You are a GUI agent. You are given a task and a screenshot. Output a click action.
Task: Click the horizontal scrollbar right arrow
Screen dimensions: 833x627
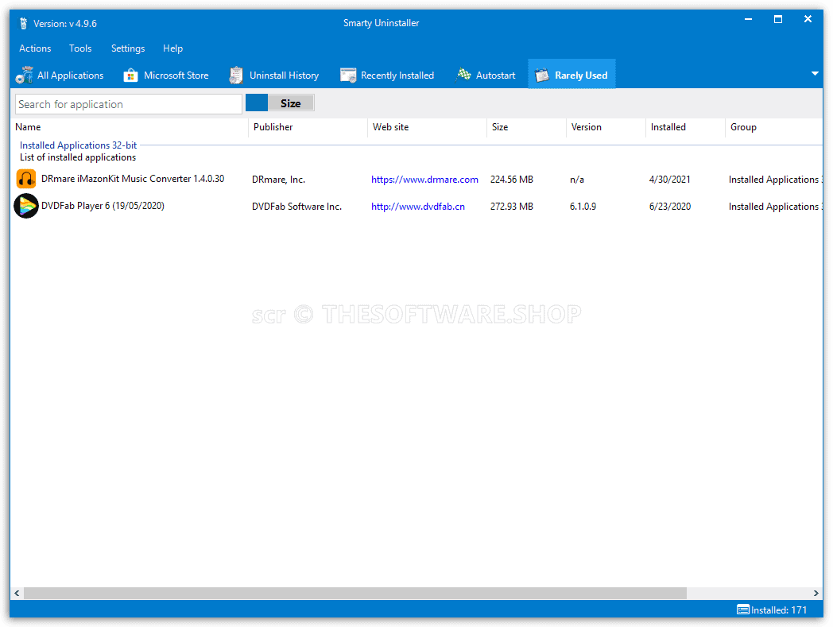816,593
